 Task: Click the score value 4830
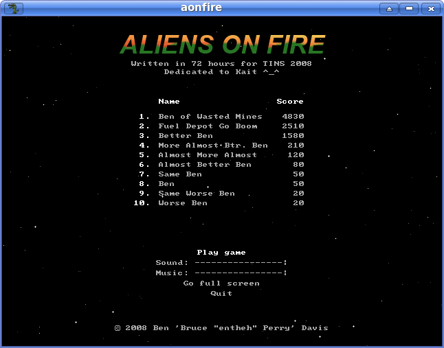(x=293, y=117)
